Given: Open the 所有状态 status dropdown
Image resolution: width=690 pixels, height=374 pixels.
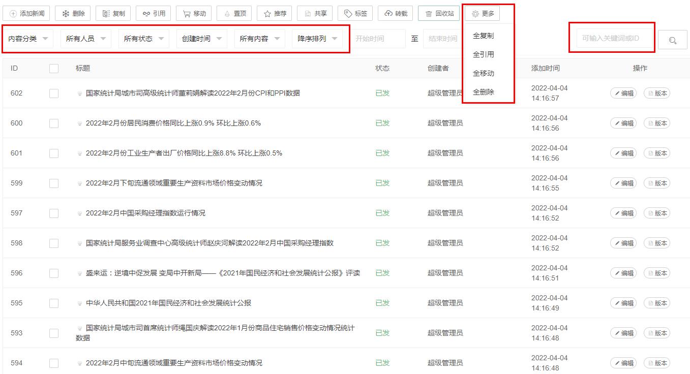Looking at the screenshot, I should click(x=144, y=39).
